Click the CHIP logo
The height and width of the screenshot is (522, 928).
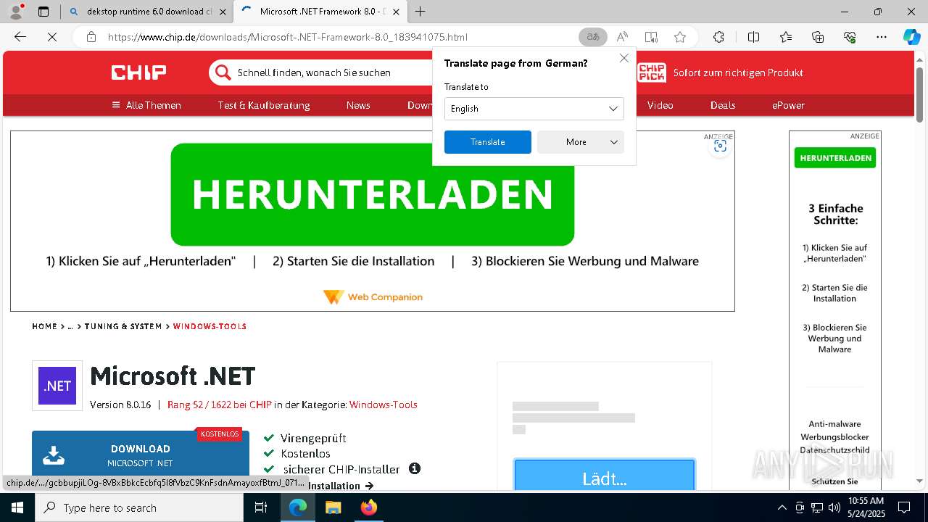click(138, 72)
